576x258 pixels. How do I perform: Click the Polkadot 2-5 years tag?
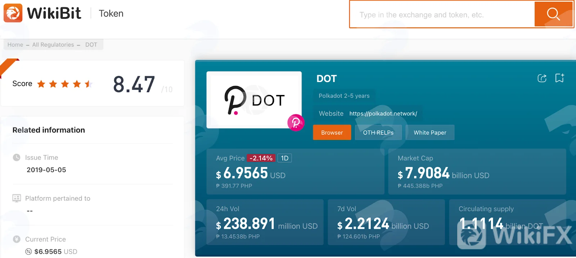click(x=344, y=96)
